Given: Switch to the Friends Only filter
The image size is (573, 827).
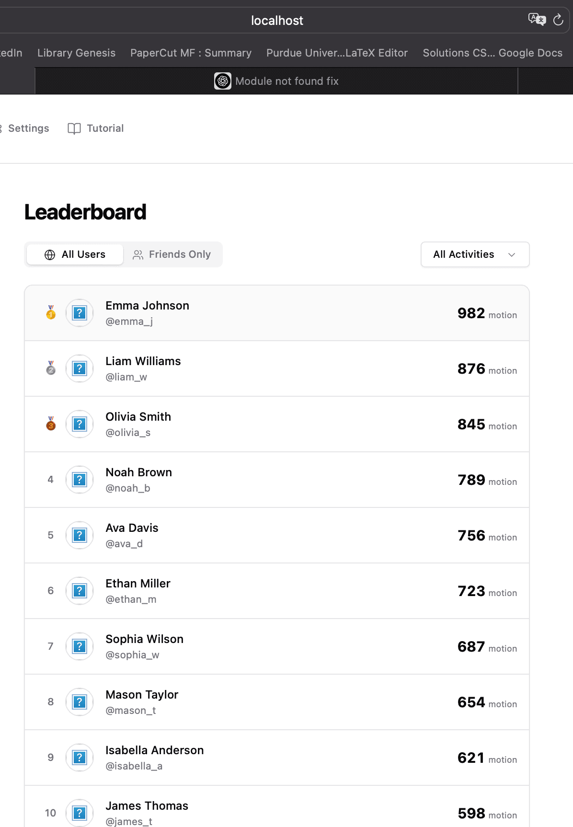Looking at the screenshot, I should click(x=172, y=254).
